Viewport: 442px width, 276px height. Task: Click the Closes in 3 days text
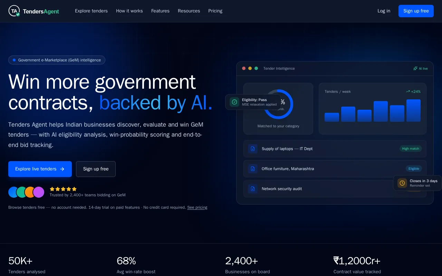(x=423, y=181)
